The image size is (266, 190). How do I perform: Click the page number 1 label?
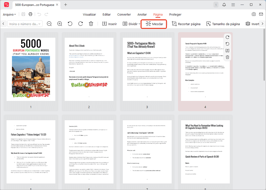[31, 107]
